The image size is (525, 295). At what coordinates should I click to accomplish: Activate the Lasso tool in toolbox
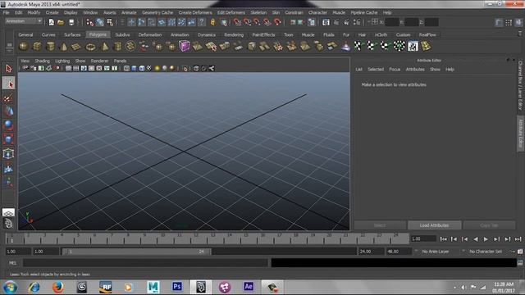[9, 84]
